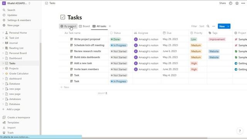Viewport: 247px width, 139px height.
Task: Open the Trash bin icon
Action: [4, 133]
